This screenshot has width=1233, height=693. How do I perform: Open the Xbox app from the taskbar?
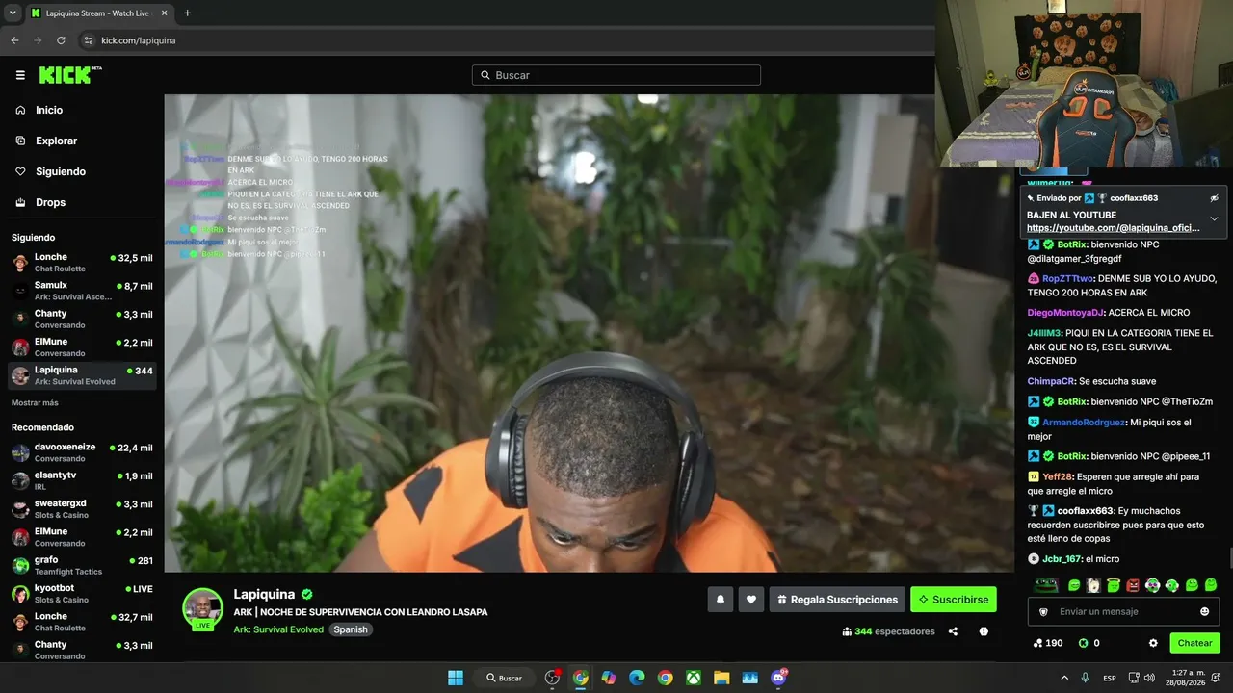pyautogui.click(x=693, y=678)
